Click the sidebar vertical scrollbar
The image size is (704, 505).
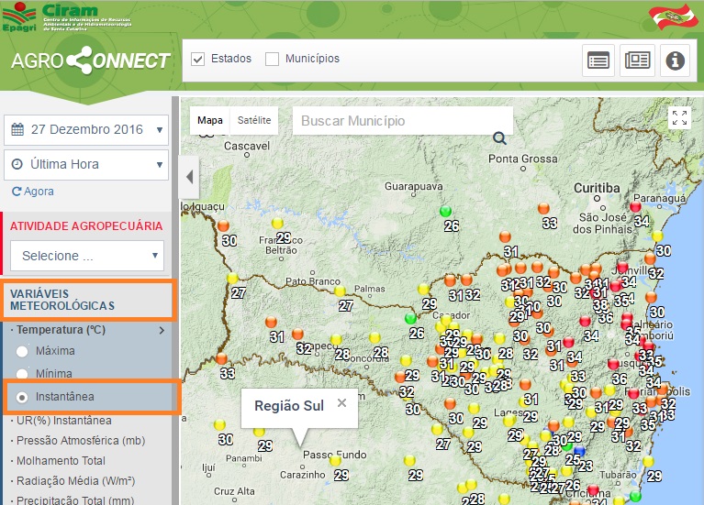click(175, 301)
